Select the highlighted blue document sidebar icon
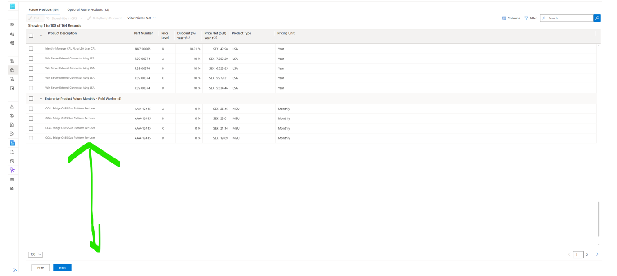Image resolution: width=617 pixels, height=276 pixels. point(12,143)
